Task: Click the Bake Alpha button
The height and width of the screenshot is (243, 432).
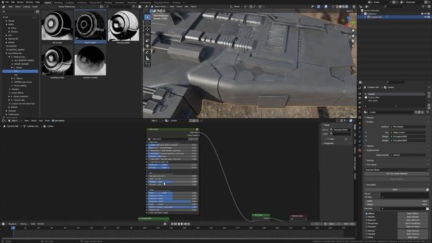Action: (412, 237)
